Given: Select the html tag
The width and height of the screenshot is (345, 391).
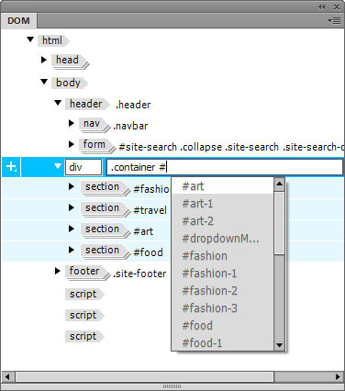Looking at the screenshot, I should coord(52,40).
